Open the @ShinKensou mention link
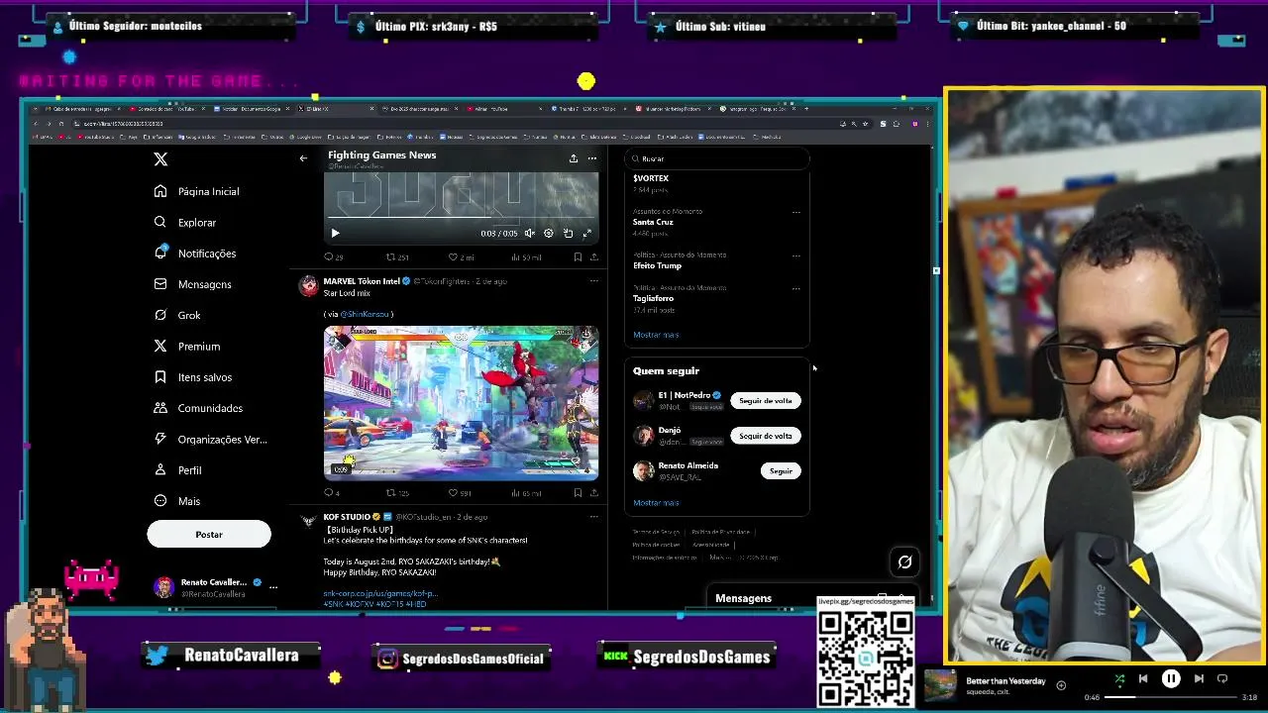 click(x=365, y=314)
